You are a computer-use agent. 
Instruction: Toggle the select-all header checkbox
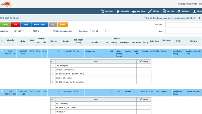click(x=2, y=41)
